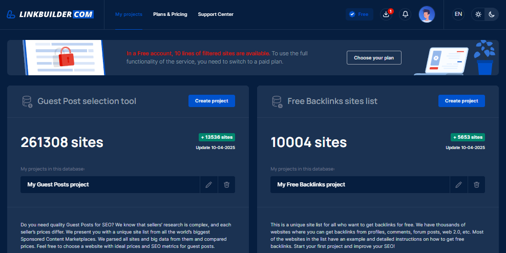Click the red padlock illustration in banner
This screenshot has width=506, height=253.
pyautogui.click(x=67, y=56)
